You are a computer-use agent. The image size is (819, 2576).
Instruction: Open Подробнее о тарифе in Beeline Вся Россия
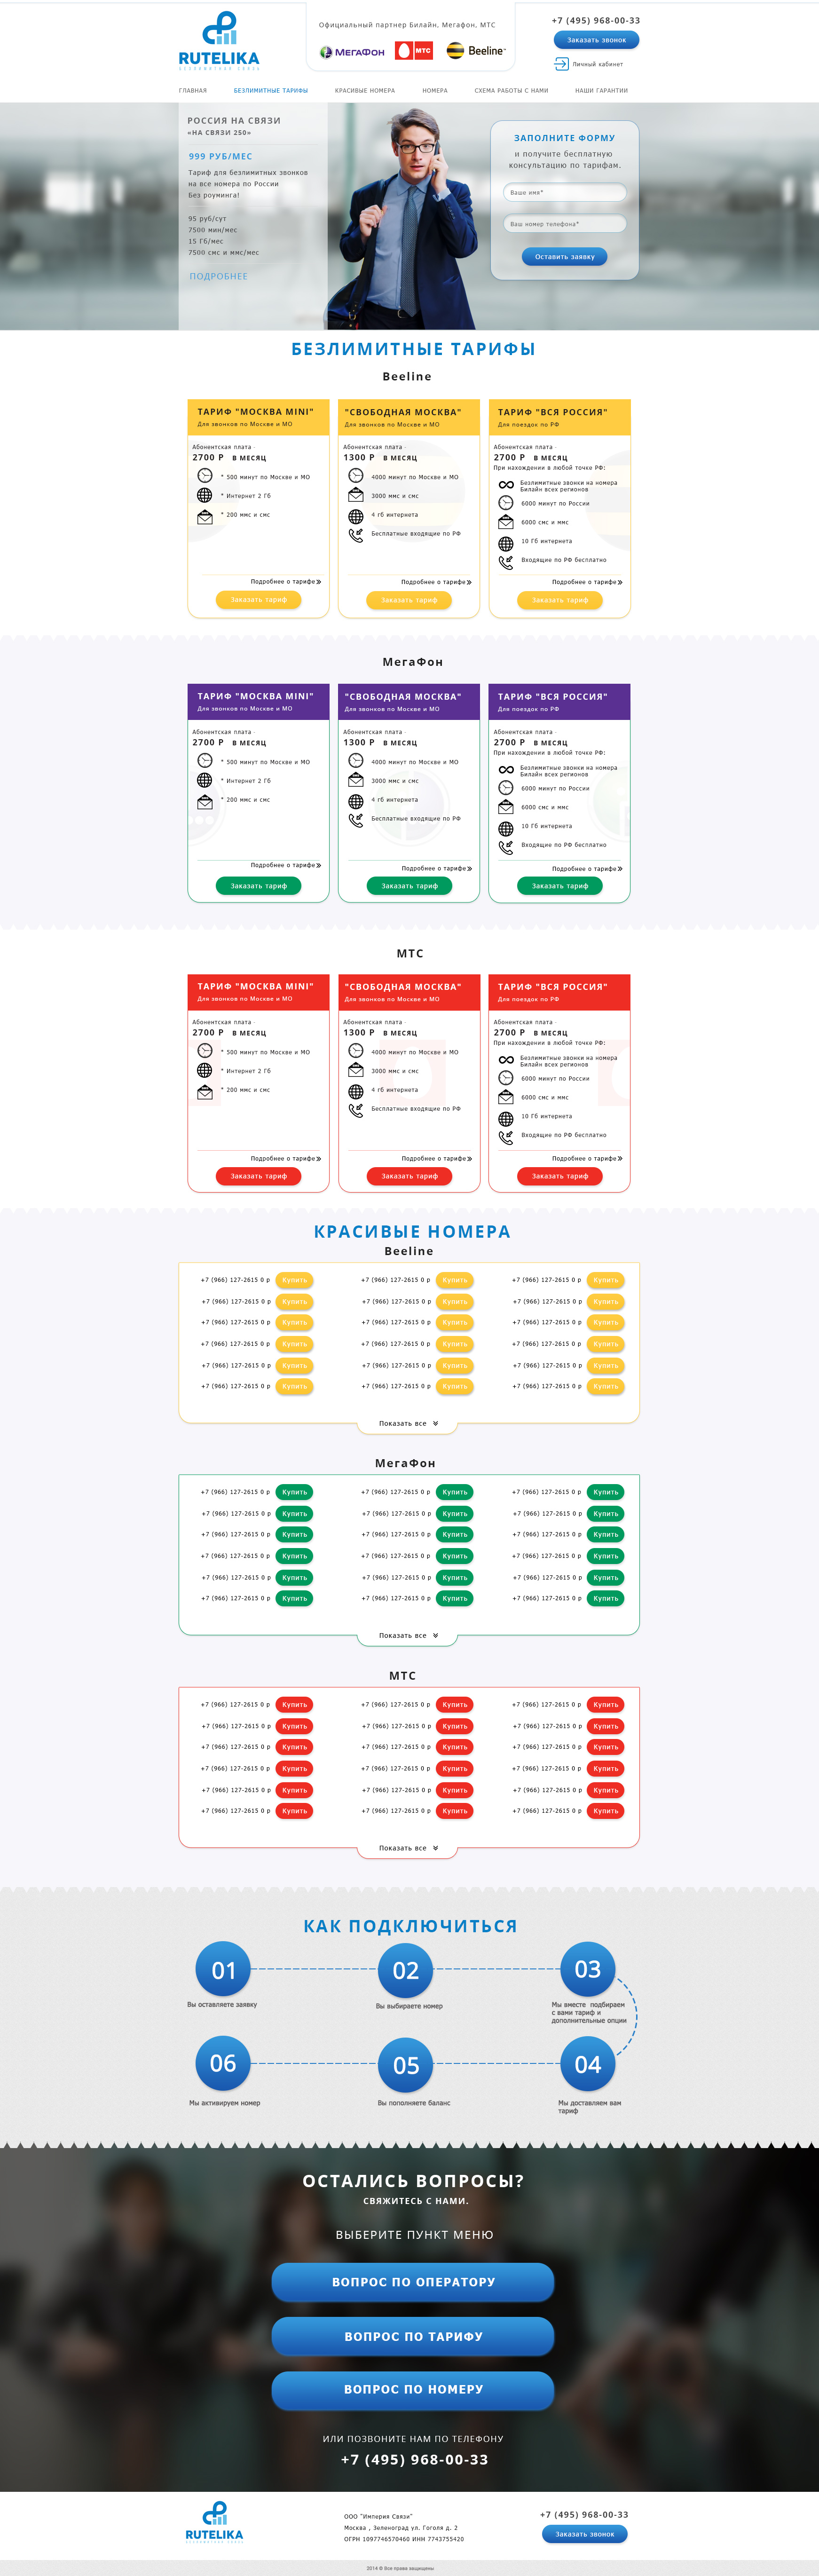587,582
